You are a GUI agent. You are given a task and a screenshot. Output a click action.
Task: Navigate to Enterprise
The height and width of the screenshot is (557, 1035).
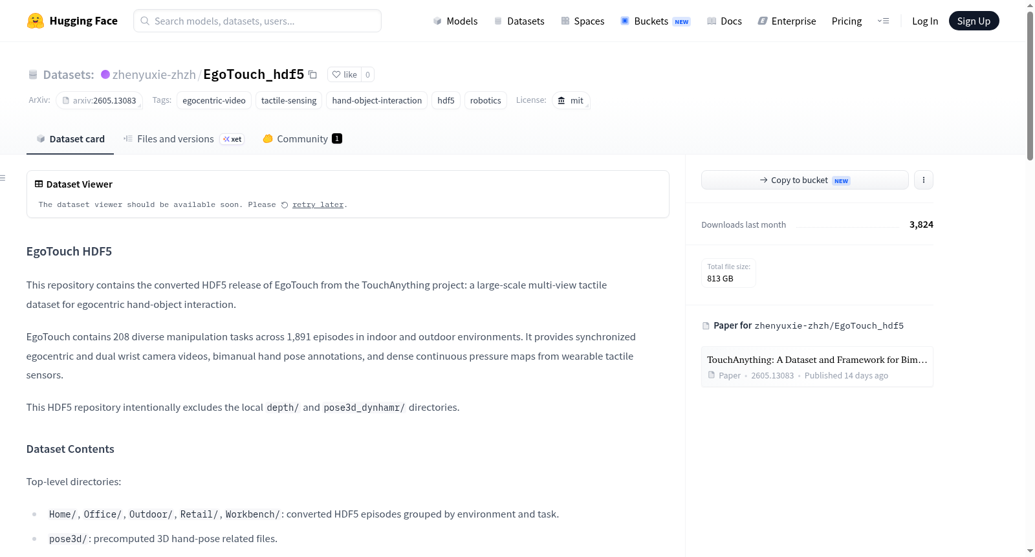pos(787,21)
